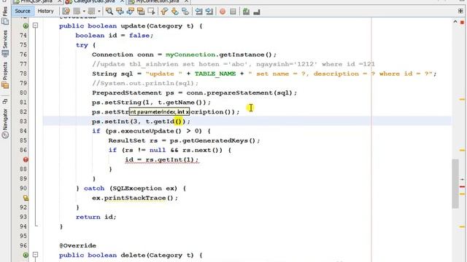Toggle rectangular selection mode
This screenshot has width=467, height=262.
pos(151,12)
